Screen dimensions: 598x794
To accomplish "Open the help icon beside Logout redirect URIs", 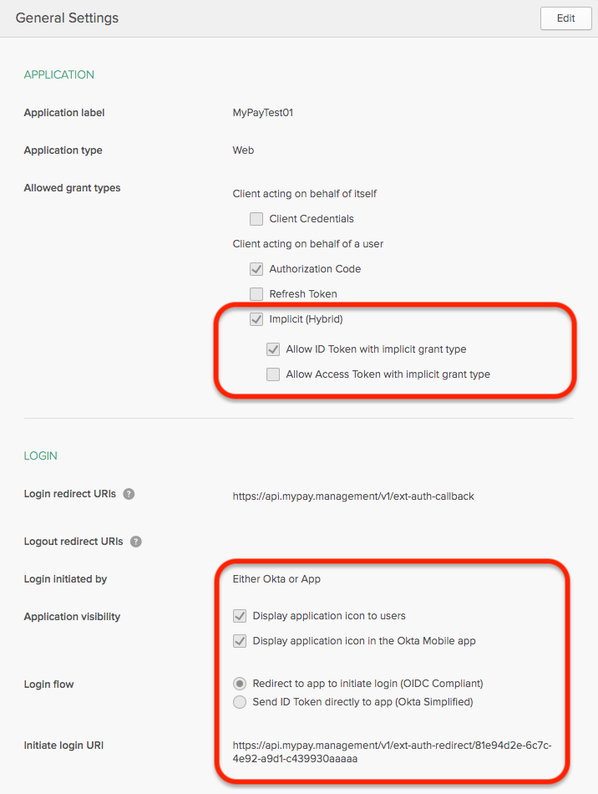I will tap(136, 542).
